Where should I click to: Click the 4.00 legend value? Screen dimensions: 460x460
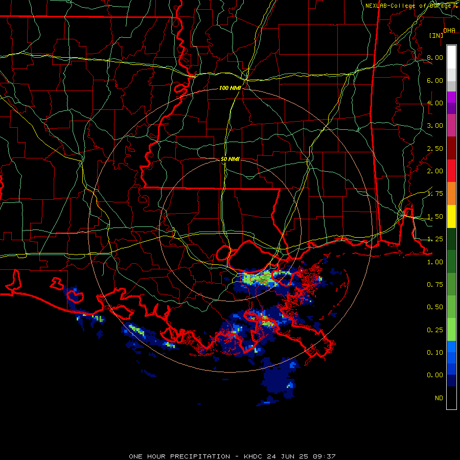click(x=435, y=103)
